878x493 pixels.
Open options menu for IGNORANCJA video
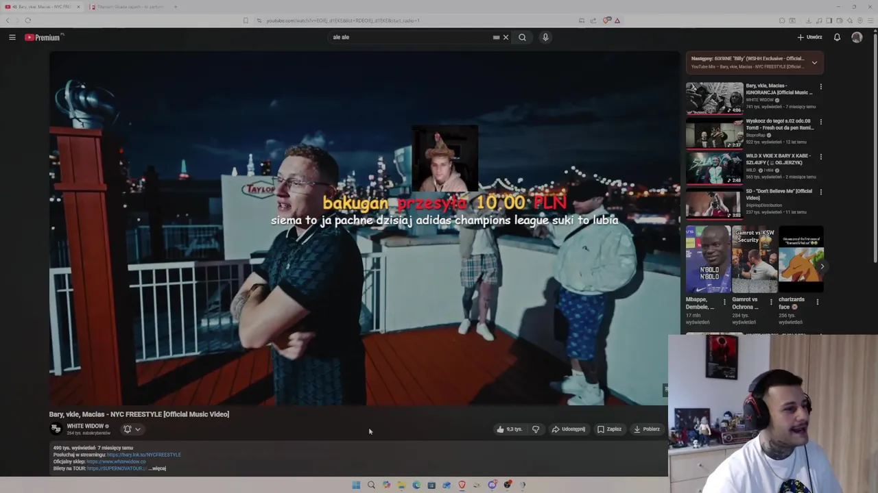[x=820, y=87]
